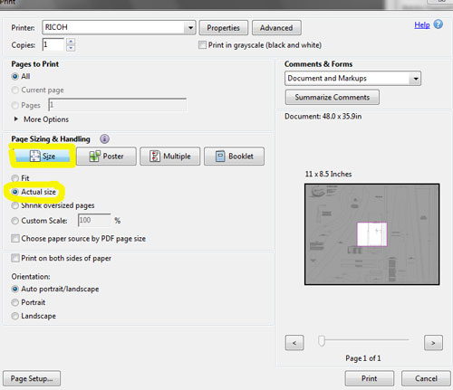The height and width of the screenshot is (390, 453).
Task: Click the printer Properties button
Action: [x=224, y=28]
